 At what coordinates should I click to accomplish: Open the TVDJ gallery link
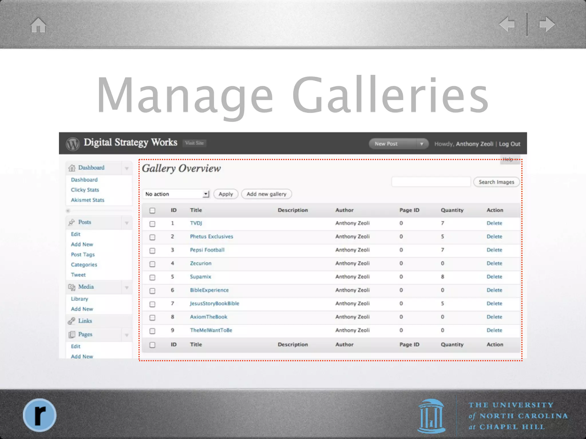click(196, 223)
